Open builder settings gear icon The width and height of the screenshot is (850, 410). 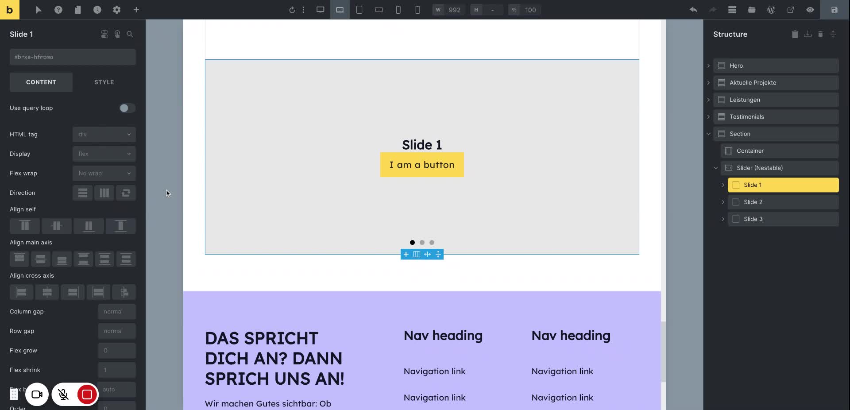click(x=116, y=10)
